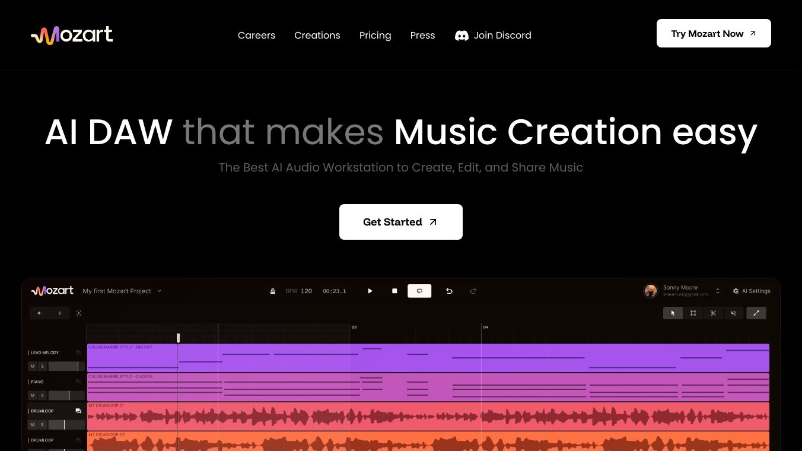Toggle loop playback in the transport bar
This screenshot has height=451, width=802.
pyautogui.click(x=419, y=291)
